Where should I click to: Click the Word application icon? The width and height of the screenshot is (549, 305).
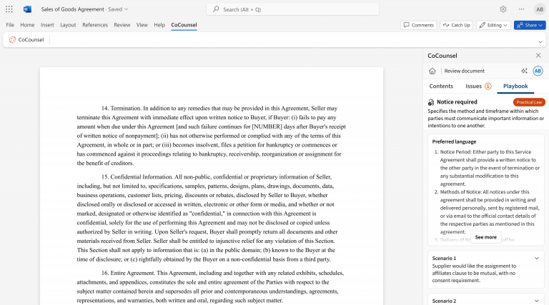(x=27, y=9)
